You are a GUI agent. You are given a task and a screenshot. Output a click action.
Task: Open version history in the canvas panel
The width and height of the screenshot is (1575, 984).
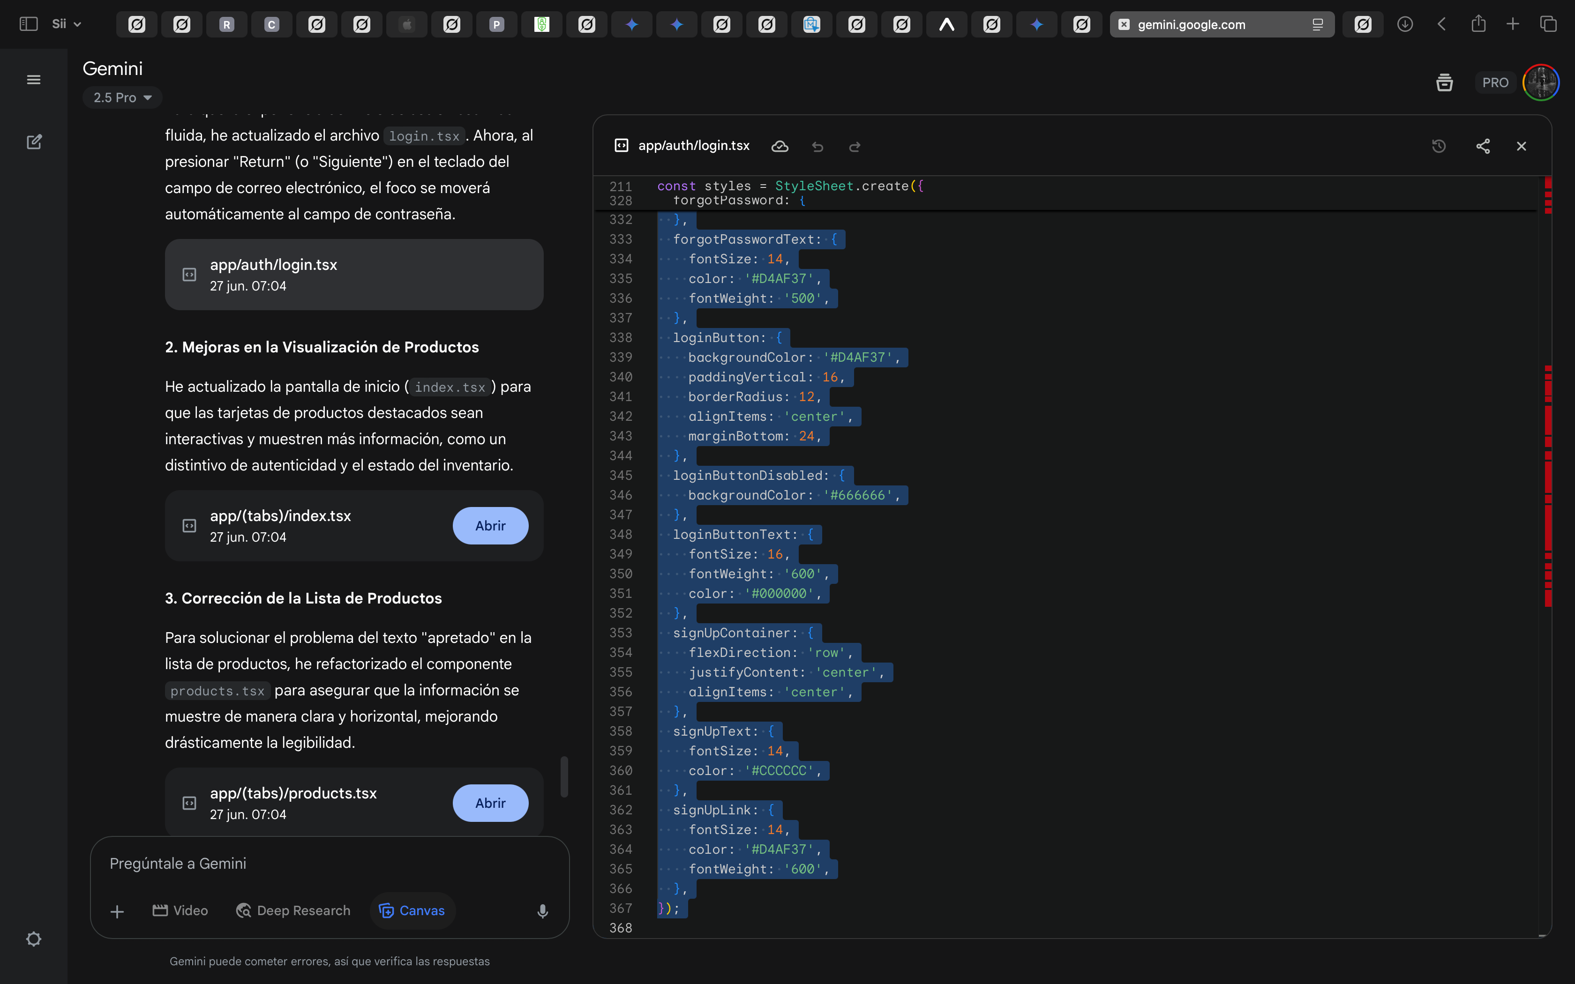tap(1439, 146)
